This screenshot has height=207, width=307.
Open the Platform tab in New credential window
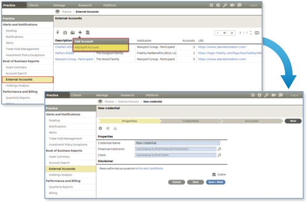tap(152, 95)
